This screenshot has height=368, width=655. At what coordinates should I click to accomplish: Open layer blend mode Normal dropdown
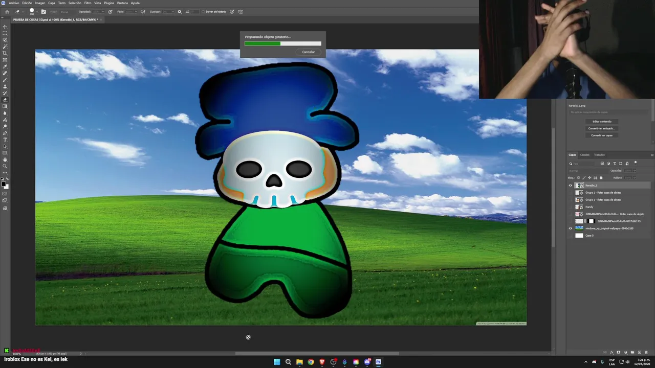tap(587, 171)
